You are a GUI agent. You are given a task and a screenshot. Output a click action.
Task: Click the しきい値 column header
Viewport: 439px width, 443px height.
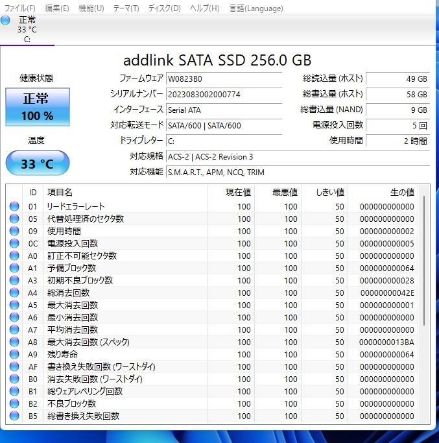click(324, 193)
